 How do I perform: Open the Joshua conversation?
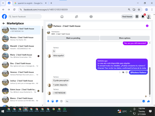click(x=21, y=82)
